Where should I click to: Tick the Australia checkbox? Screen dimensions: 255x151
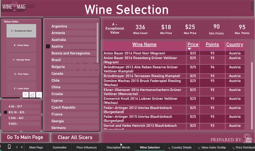(48, 40)
